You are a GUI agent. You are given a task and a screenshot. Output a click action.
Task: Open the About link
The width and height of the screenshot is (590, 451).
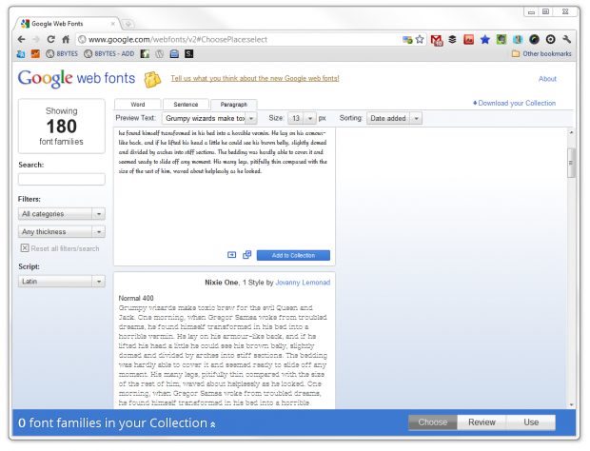[547, 79]
